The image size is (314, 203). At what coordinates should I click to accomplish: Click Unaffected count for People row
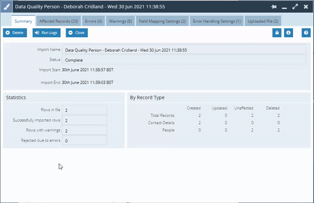pos(252,130)
